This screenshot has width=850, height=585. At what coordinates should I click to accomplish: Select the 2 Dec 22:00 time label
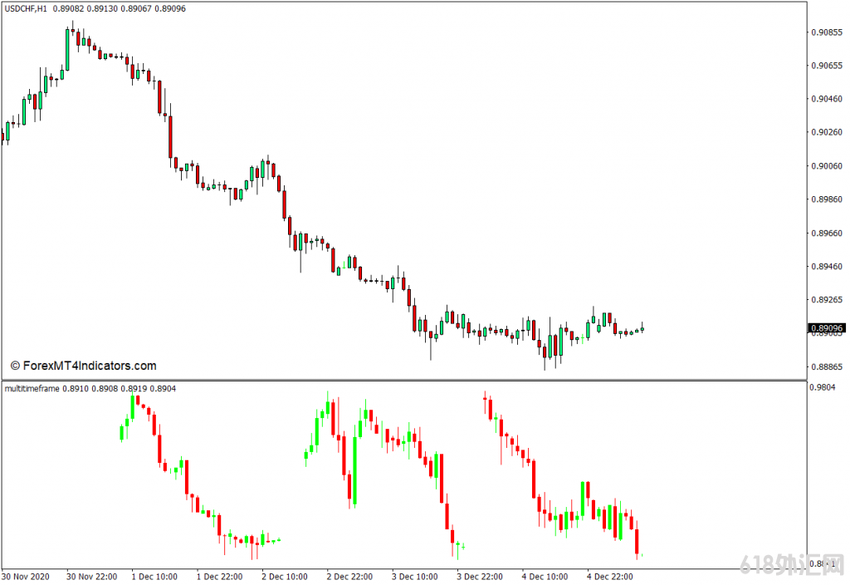[x=351, y=576]
